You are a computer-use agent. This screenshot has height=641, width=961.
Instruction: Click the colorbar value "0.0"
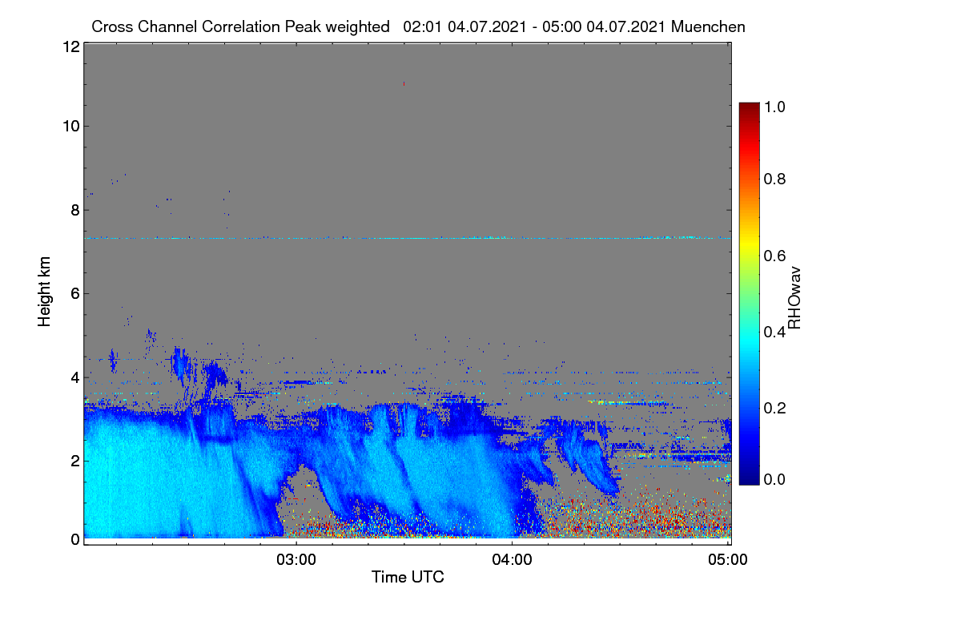[x=774, y=479]
